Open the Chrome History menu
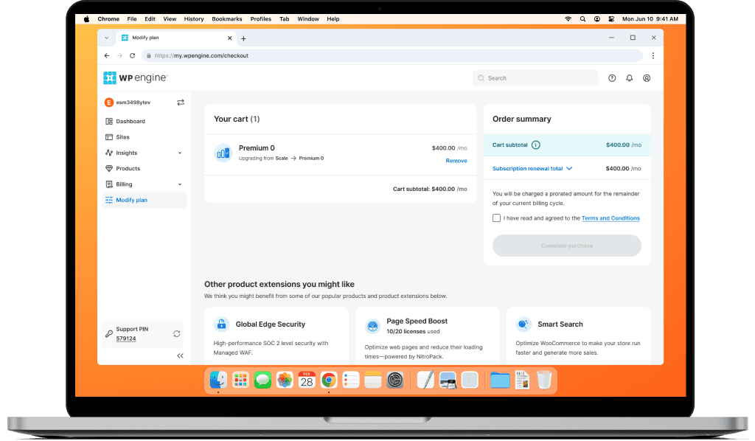Viewport: 755px width, 441px height. click(194, 19)
